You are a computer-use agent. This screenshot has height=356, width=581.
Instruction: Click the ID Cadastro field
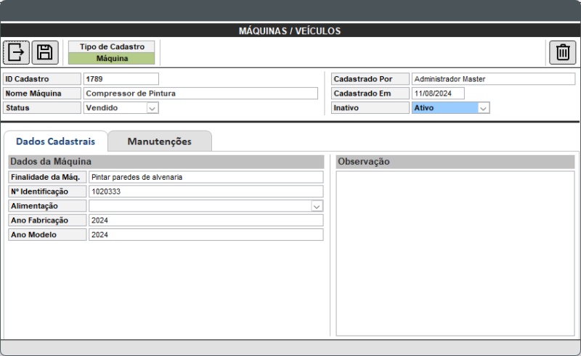click(x=120, y=79)
